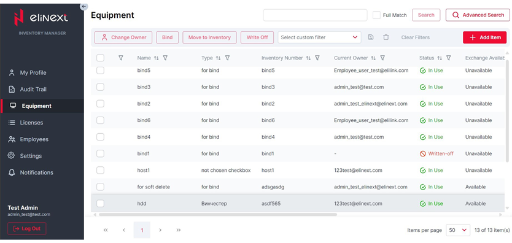This screenshot has width=512, height=243.
Task: Sort by the Type column arrows
Action: click(218, 58)
